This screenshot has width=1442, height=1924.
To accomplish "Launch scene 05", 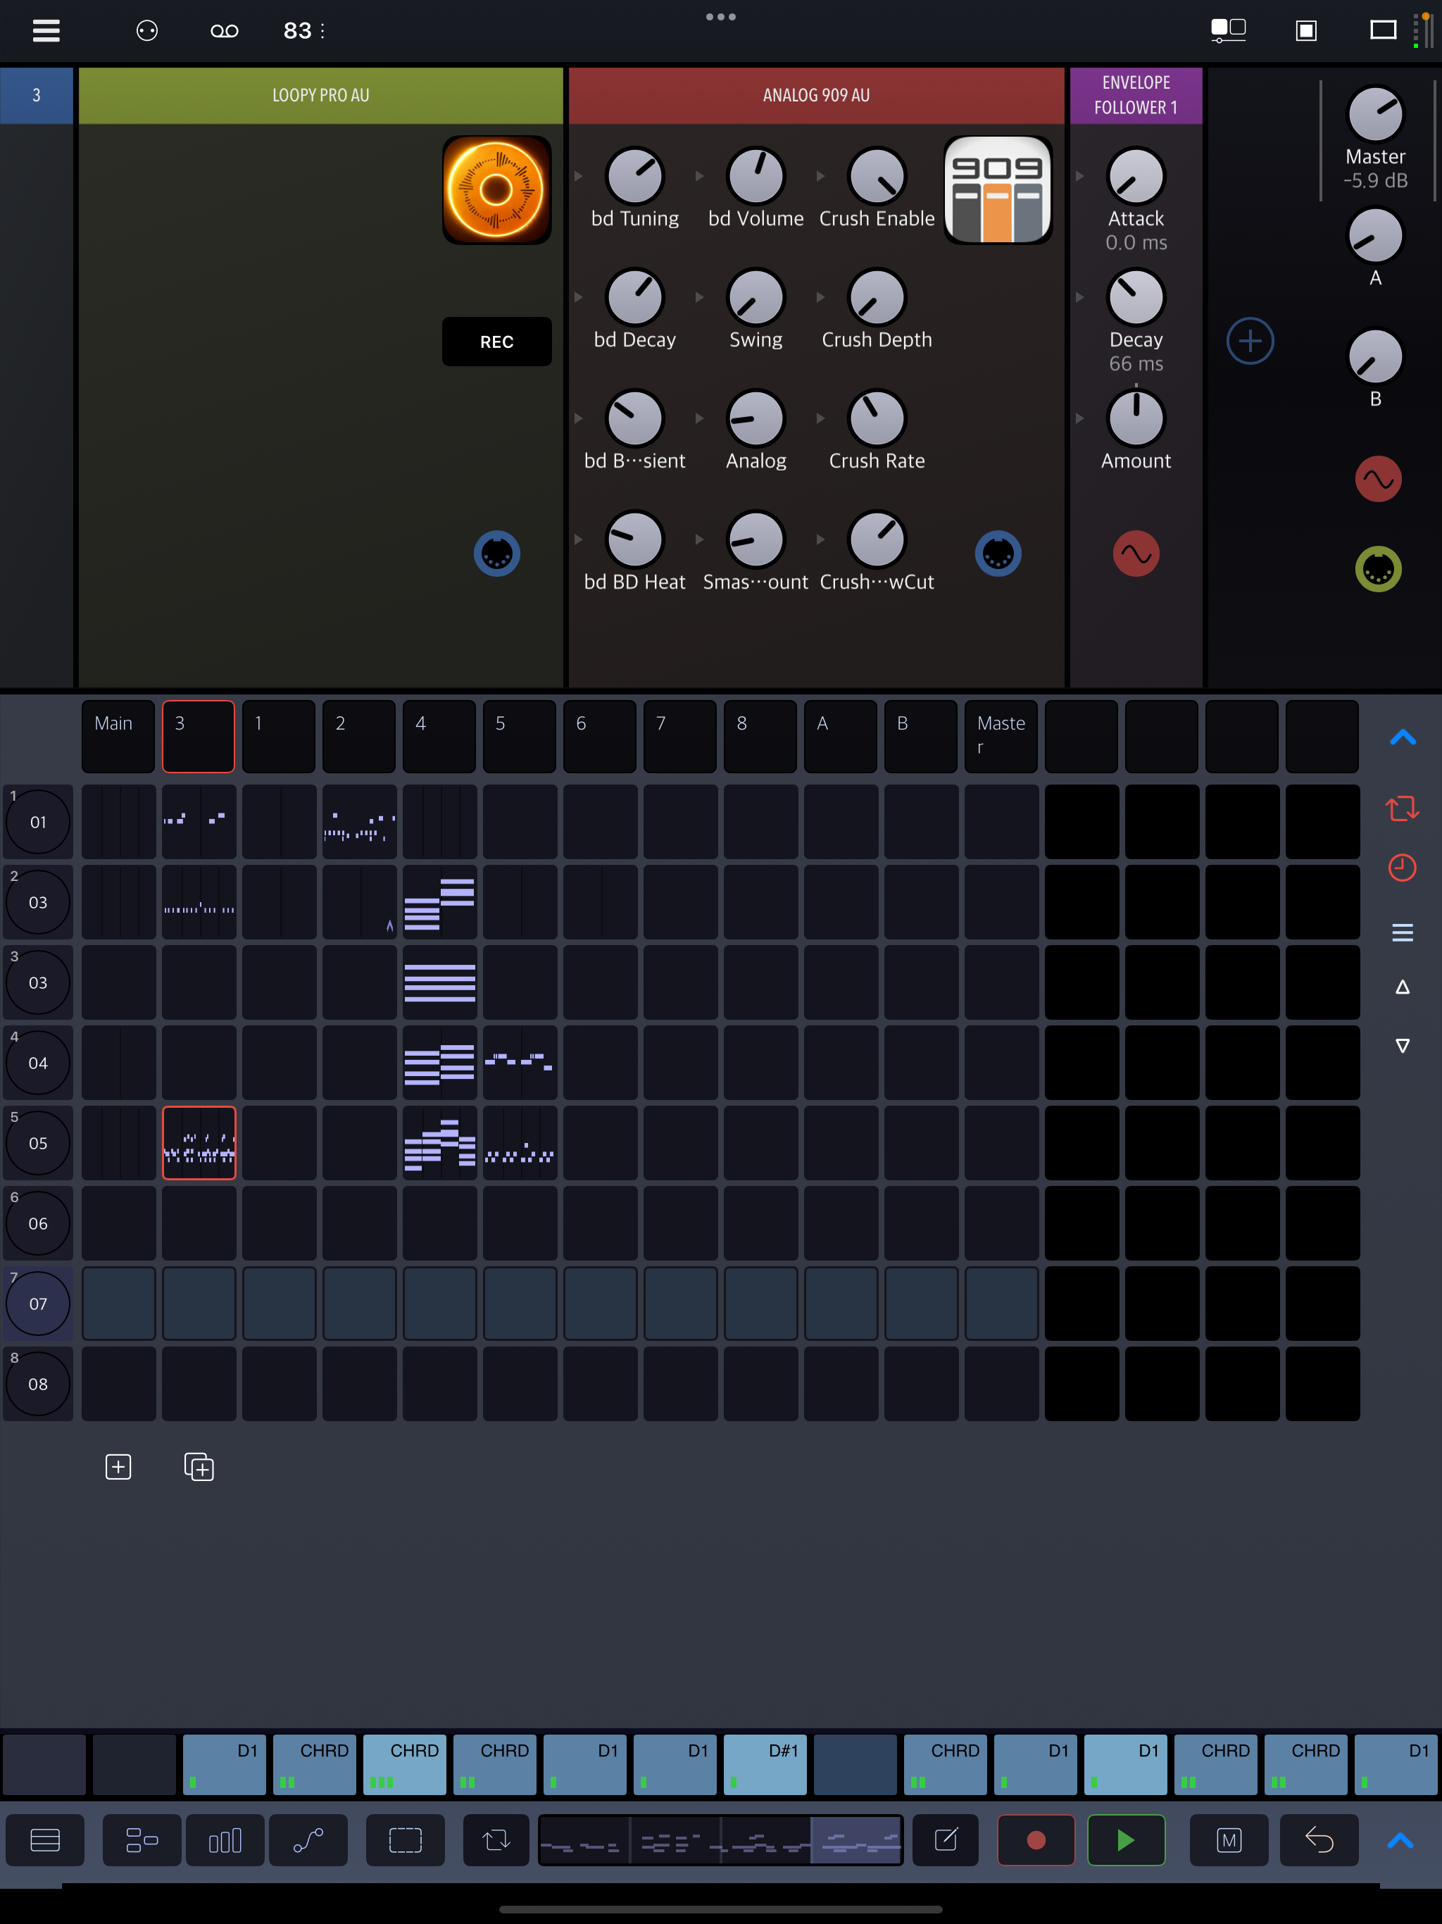I will click(x=37, y=1143).
